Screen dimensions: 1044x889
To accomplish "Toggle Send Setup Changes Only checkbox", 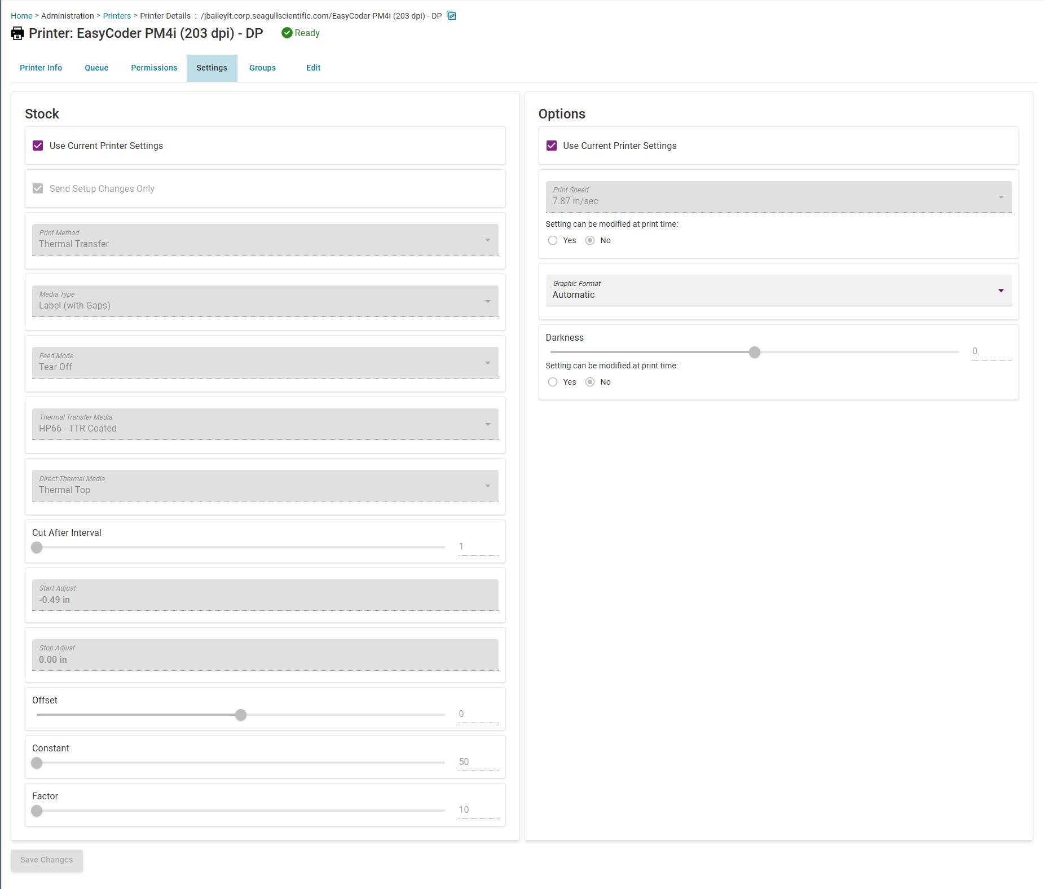I will pyautogui.click(x=38, y=188).
